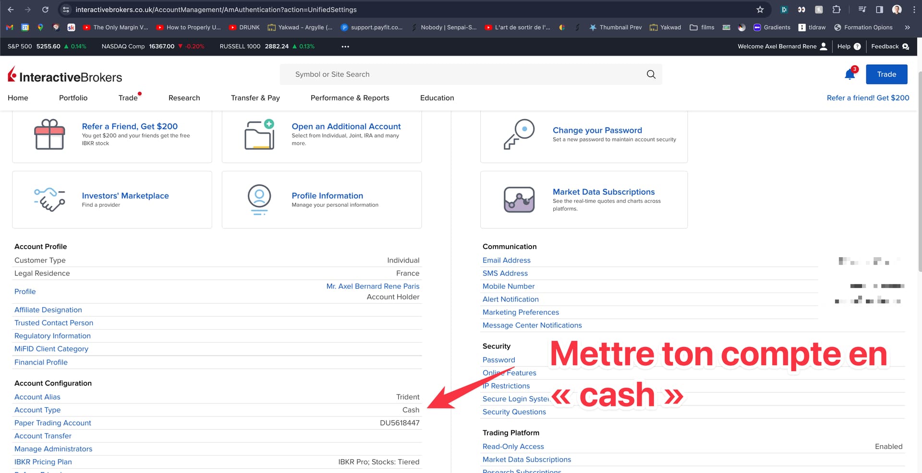Open 'Open an Additional Account' link
This screenshot has width=922, height=473.
point(346,126)
